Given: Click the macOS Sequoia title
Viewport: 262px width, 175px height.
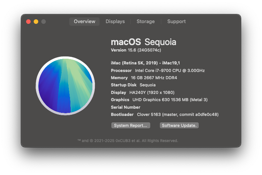Looking at the screenshot, I should click(143, 42).
